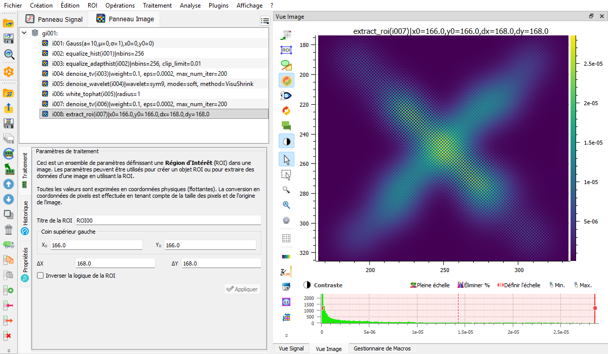
Task: Click the move down arrow icon
Action: (x=9, y=199)
